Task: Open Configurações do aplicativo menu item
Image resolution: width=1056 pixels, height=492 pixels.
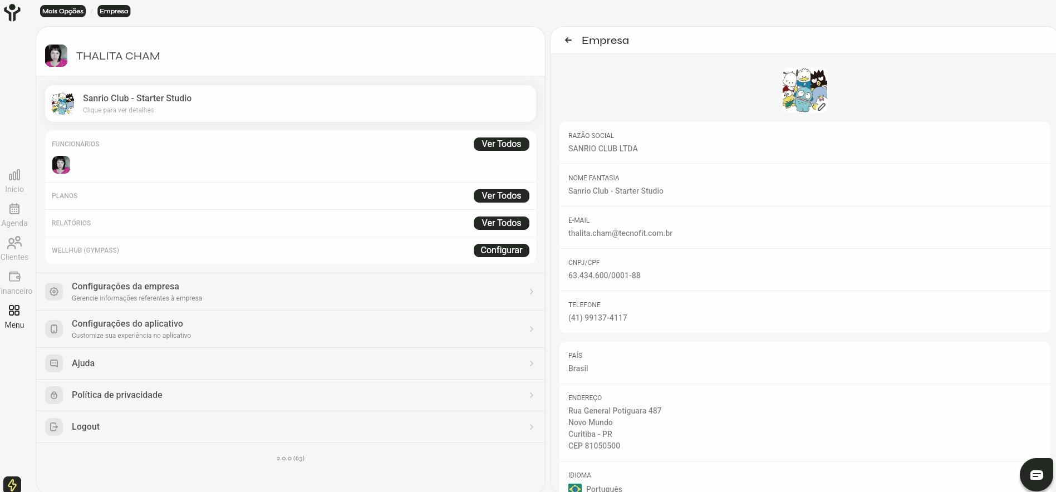Action: (291, 329)
